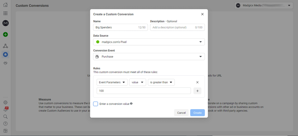The image size is (298, 136).
Task: Click the bottom sidebar panel toggle icon
Action: pyautogui.click(x=6, y=131)
